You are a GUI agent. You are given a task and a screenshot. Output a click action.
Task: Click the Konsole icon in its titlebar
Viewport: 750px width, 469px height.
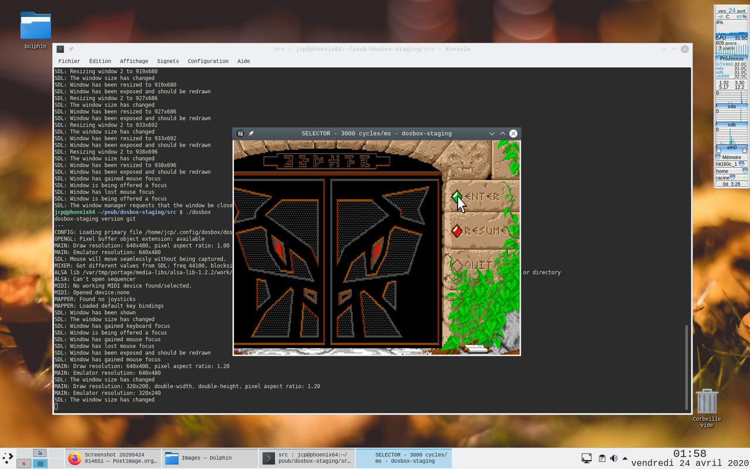(59, 49)
